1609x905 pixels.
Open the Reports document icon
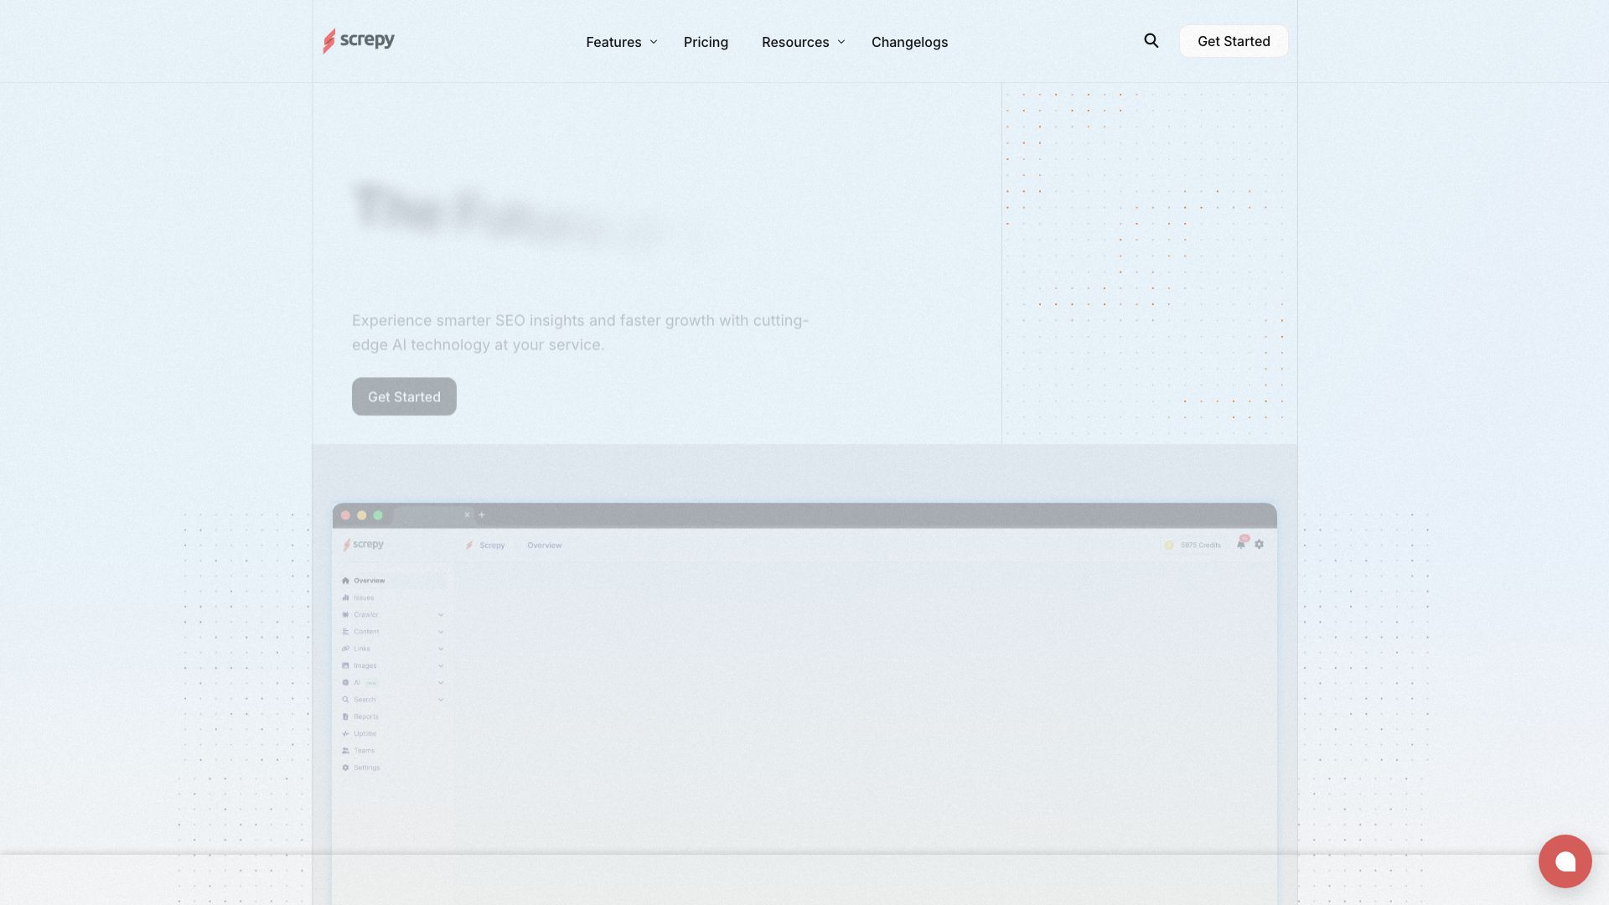[347, 716]
